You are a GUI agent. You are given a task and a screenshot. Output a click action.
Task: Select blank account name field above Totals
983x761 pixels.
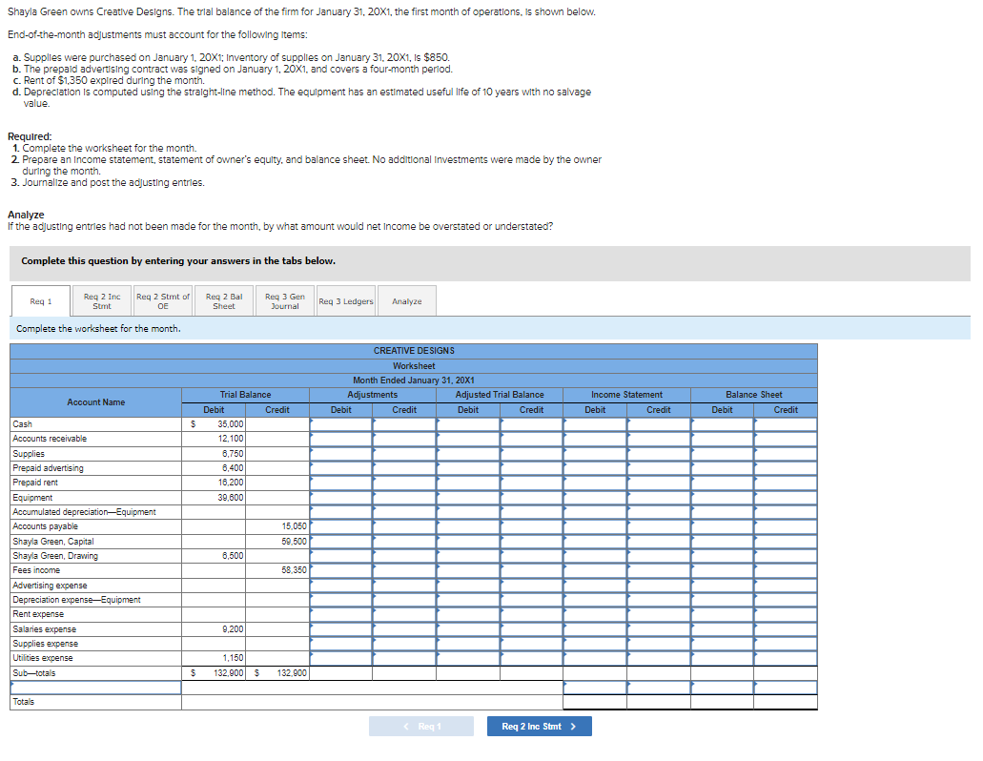[x=95, y=688]
